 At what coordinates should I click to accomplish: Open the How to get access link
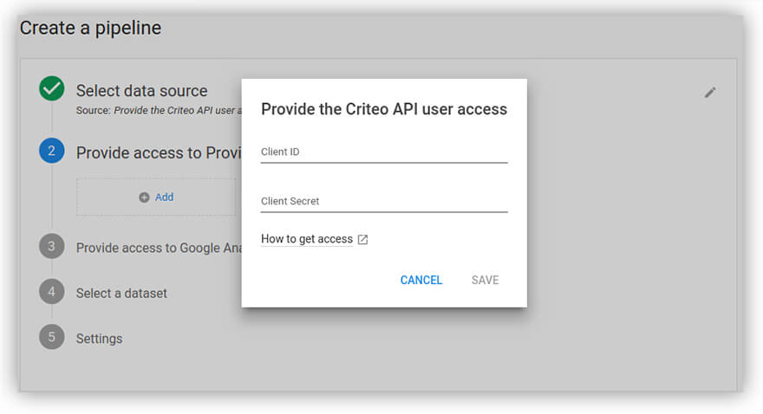(x=307, y=239)
